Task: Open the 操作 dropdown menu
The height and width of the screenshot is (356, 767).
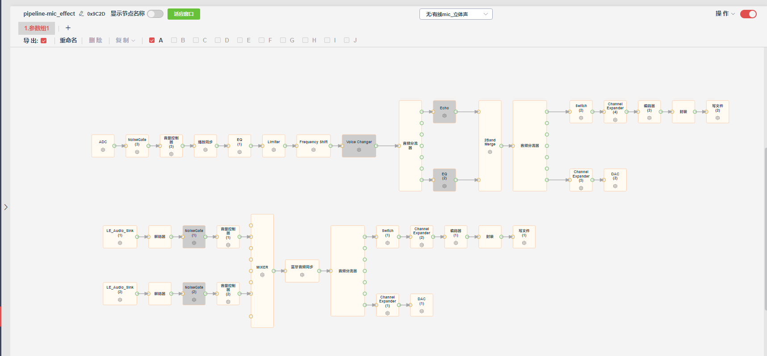Action: click(725, 14)
